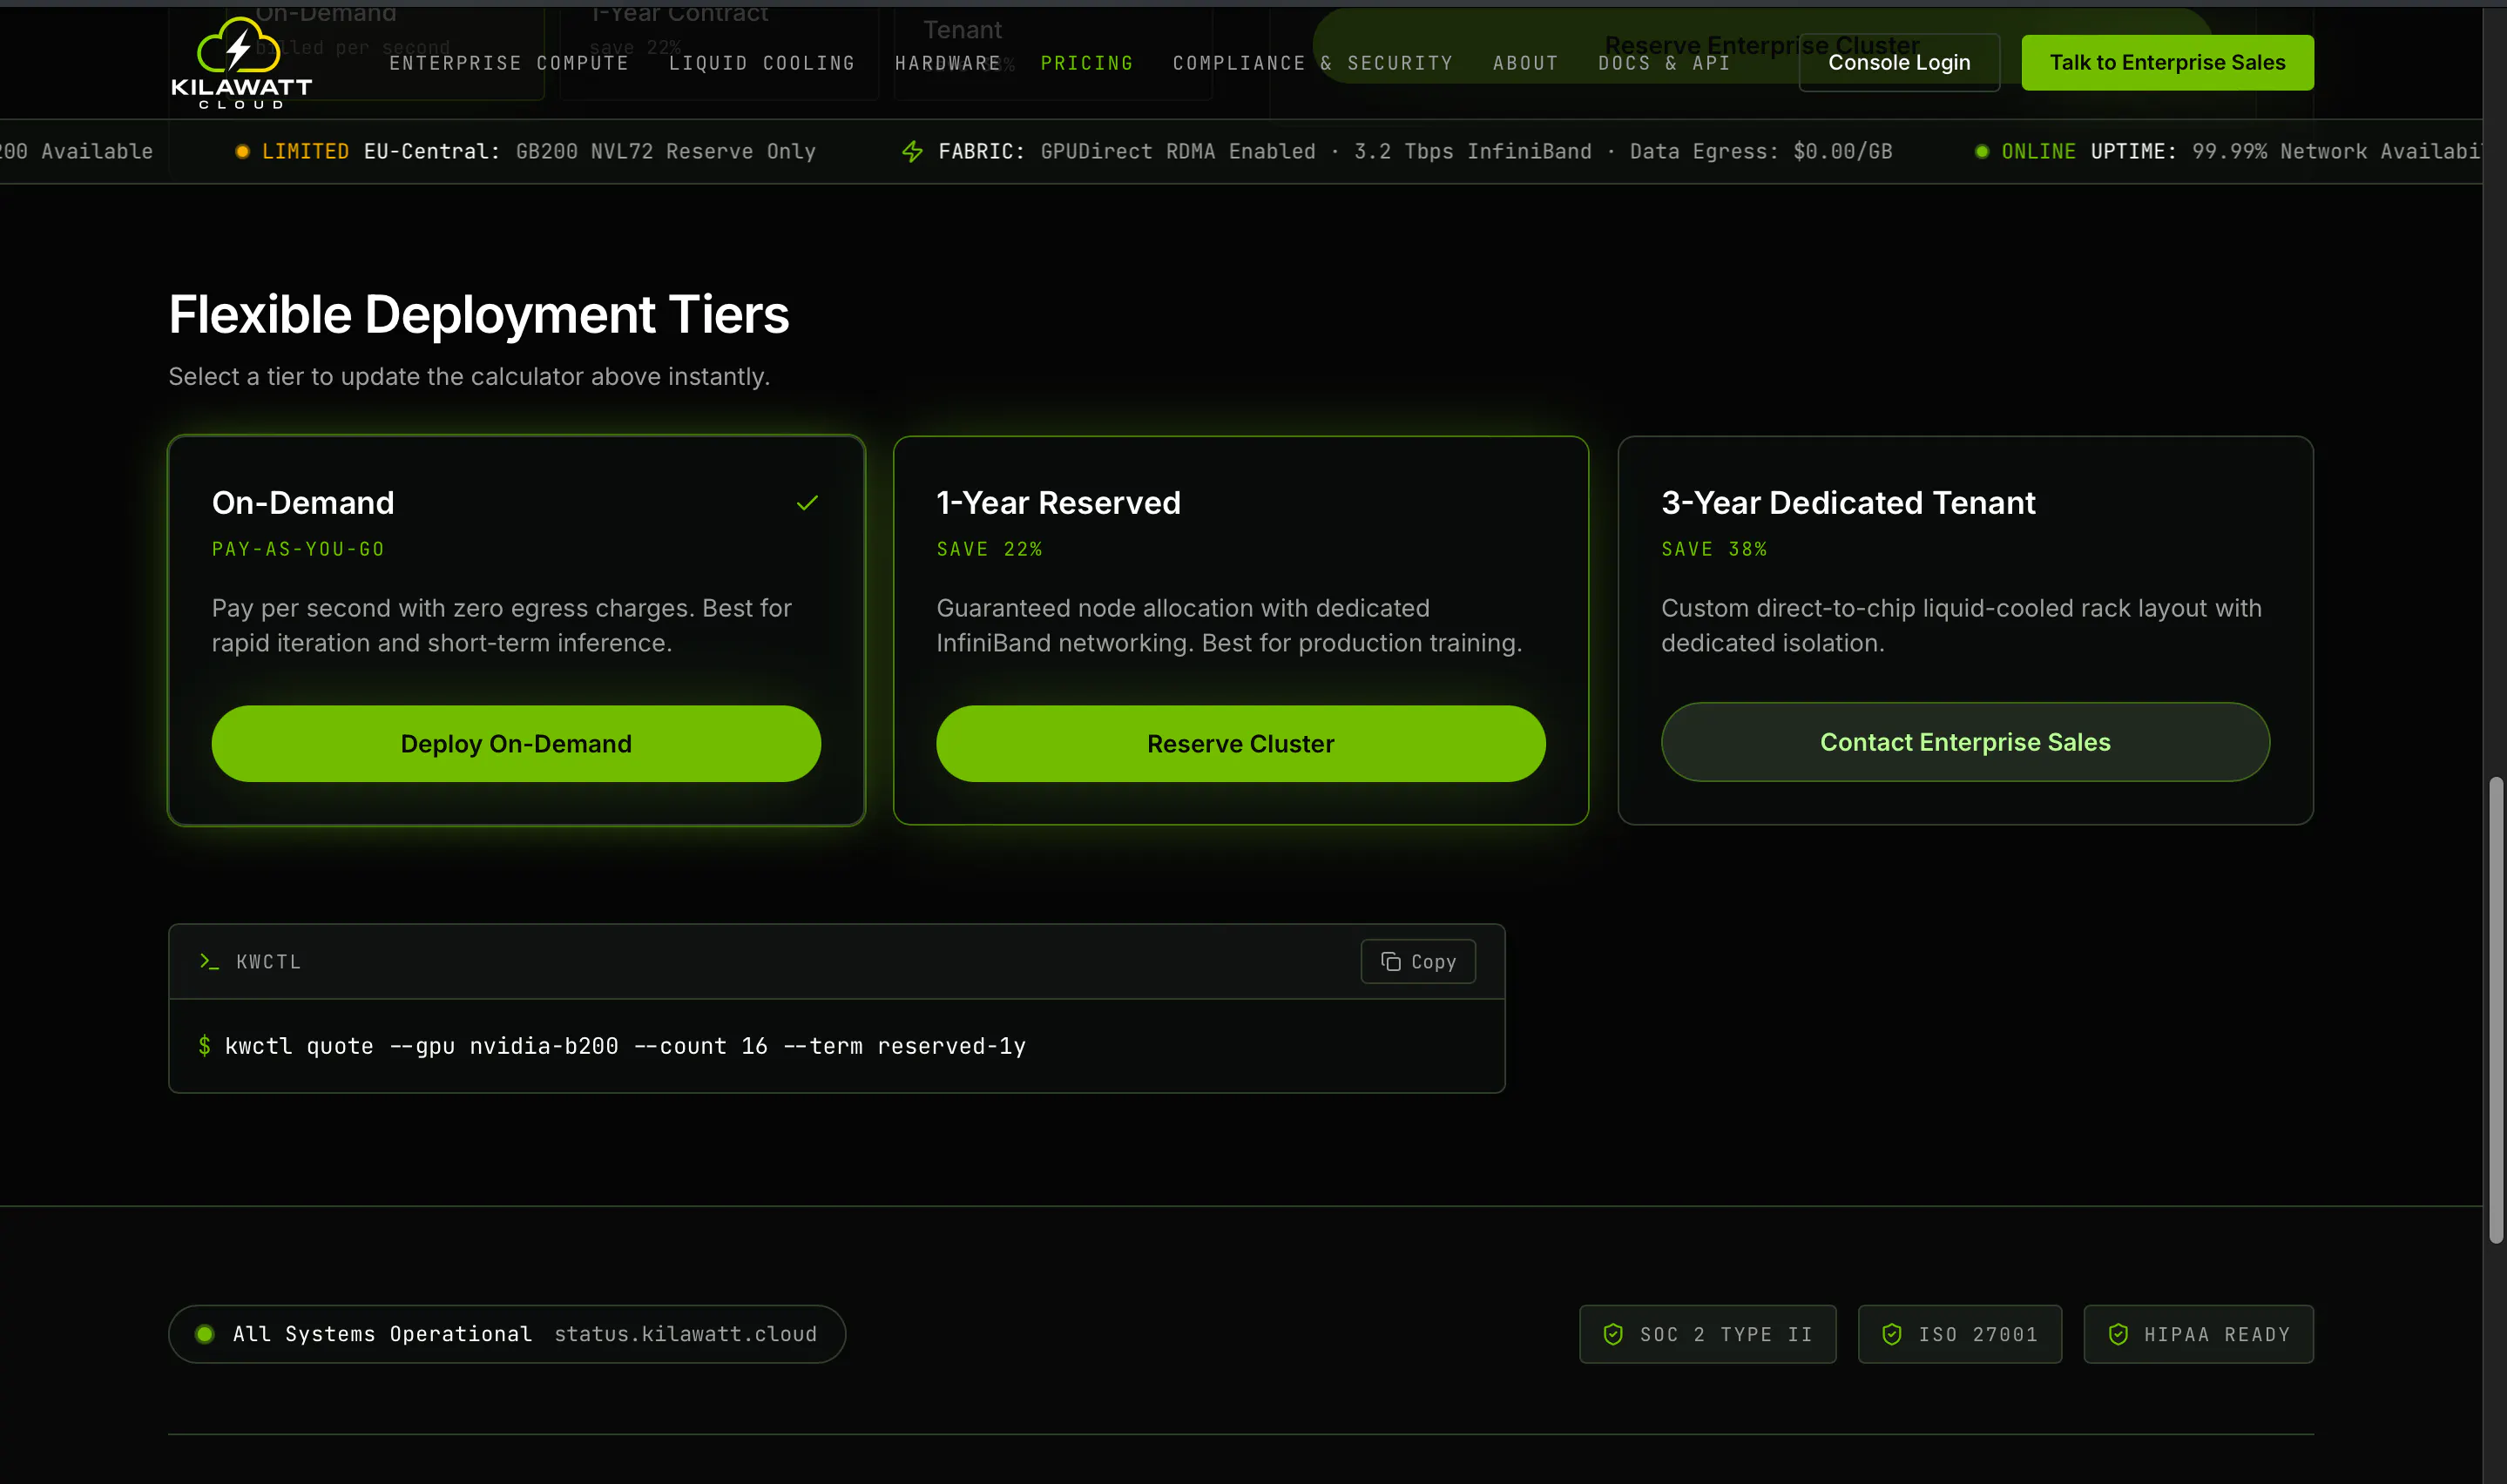The width and height of the screenshot is (2507, 1484).
Task: Click the 'UPTIME:' ticker label
Action: [x=2134, y=151]
